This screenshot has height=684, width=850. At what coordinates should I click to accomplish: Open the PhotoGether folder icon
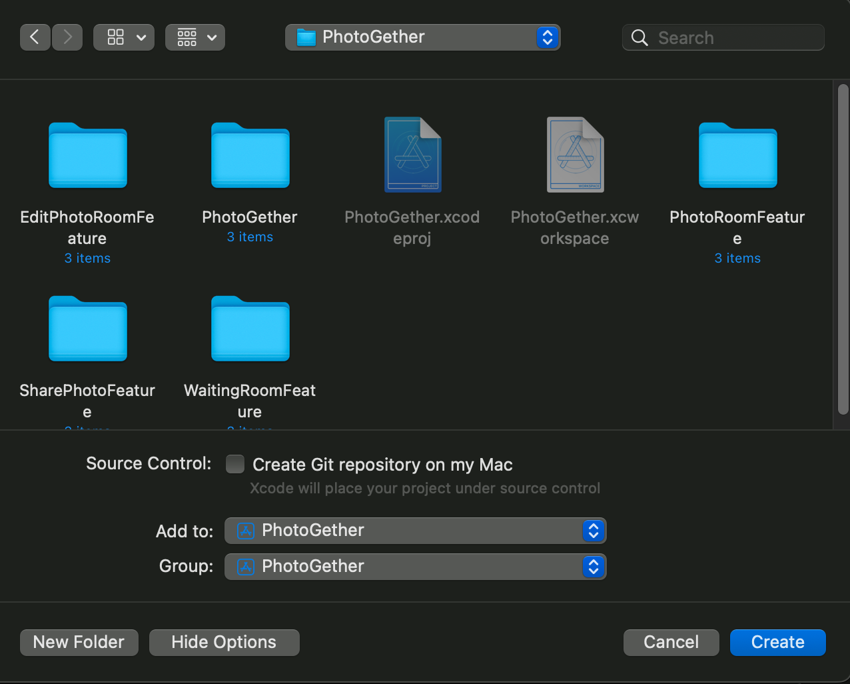click(250, 156)
